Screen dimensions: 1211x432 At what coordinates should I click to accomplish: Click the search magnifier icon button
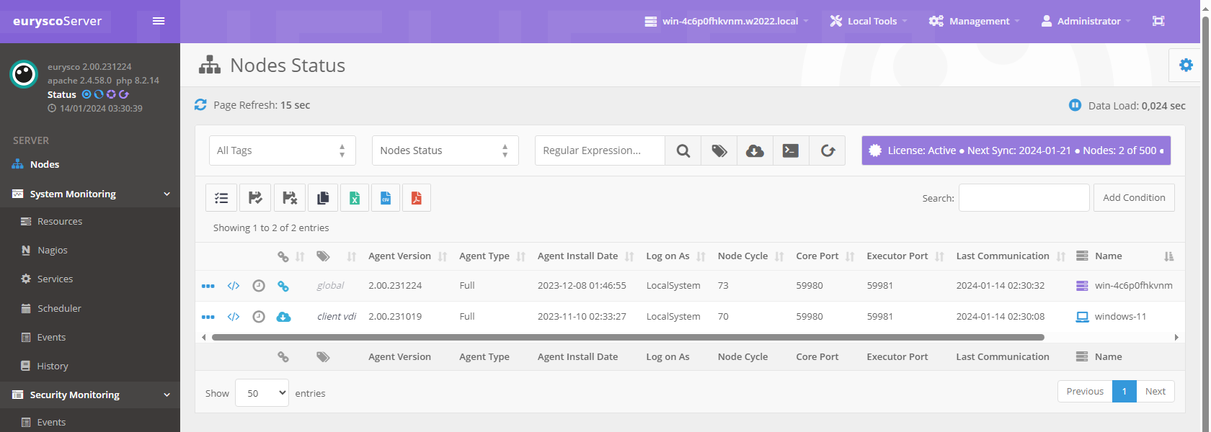pos(683,150)
